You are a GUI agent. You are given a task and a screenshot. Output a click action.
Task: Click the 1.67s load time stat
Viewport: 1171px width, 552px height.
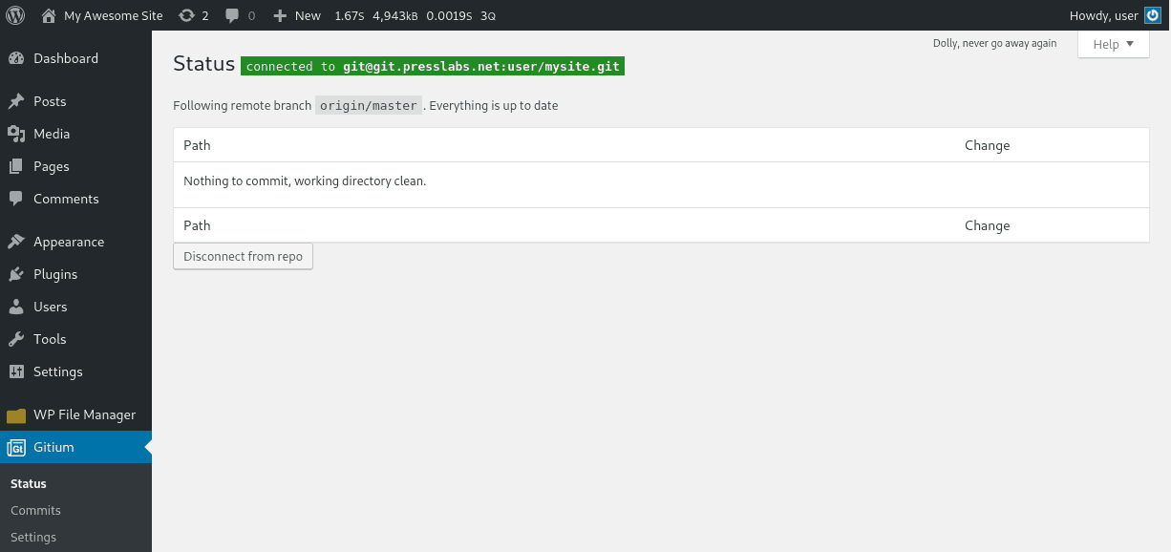pyautogui.click(x=349, y=15)
